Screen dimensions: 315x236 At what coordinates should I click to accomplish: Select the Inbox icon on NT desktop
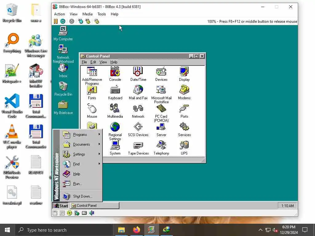[x=63, y=70]
